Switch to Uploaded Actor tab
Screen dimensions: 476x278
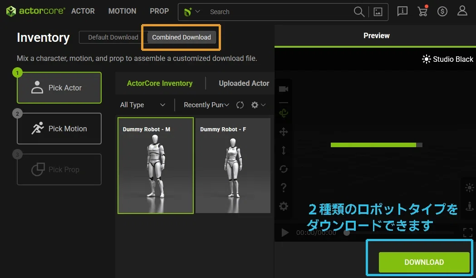point(244,83)
